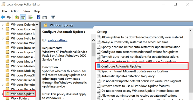Select Configure auto-restart reminder notifications setting
This screenshot has height=100, width=193.
click(140, 52)
